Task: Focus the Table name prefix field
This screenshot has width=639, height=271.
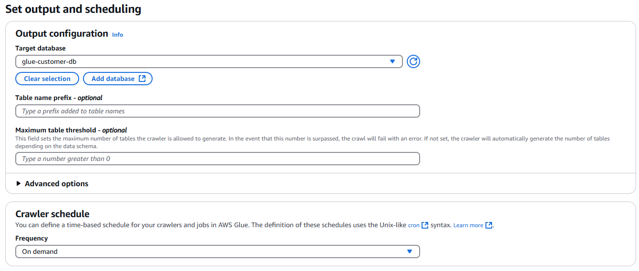Action: [x=217, y=111]
